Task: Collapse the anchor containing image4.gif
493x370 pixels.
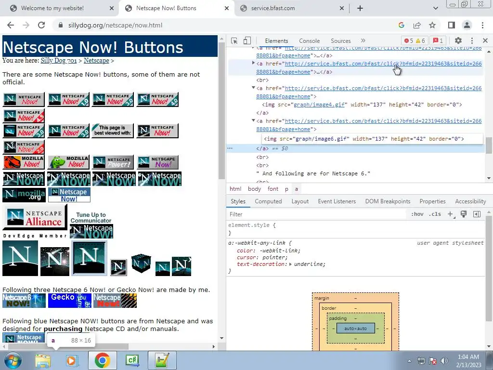Action: (x=253, y=88)
